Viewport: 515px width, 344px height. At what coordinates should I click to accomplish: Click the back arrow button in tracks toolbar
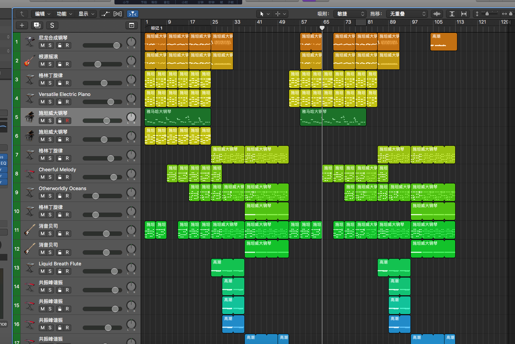click(22, 14)
